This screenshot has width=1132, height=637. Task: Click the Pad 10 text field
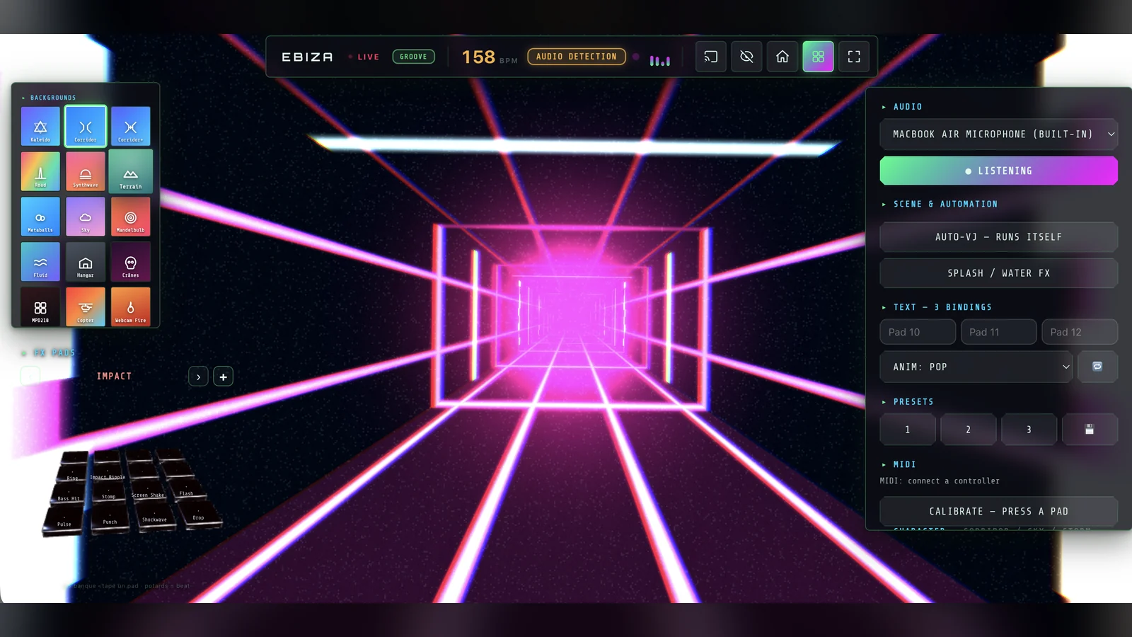[x=918, y=332]
